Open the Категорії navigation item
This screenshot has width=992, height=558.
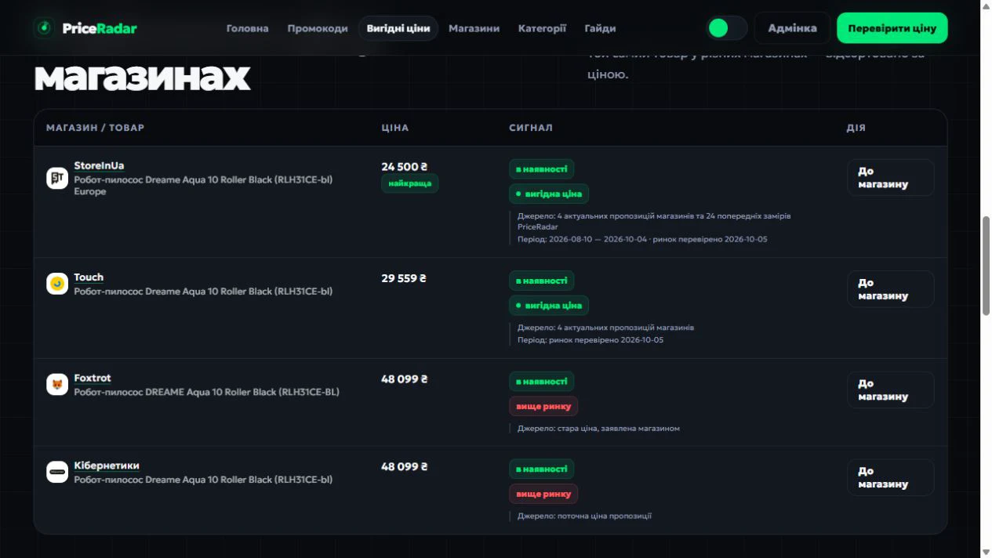click(542, 28)
